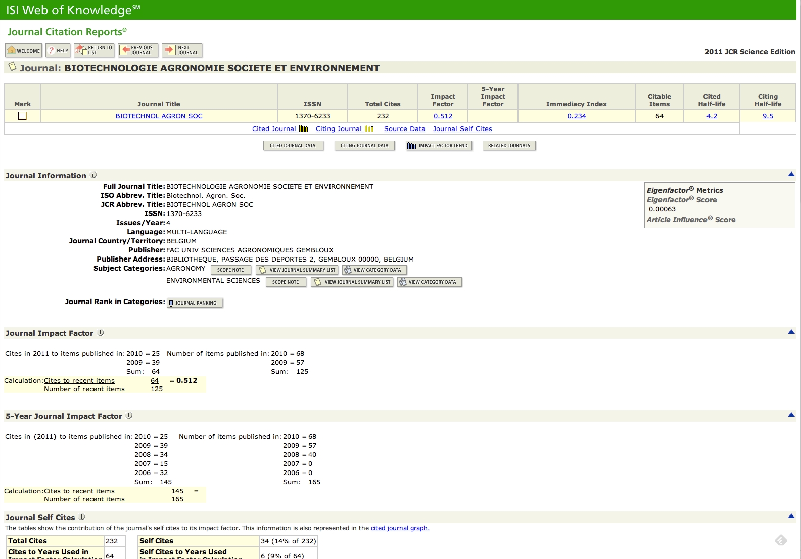Screen dimensions: 801x559
Task: Click info icon beside 5-Year Journal Impact Factor
Action: [x=129, y=416]
